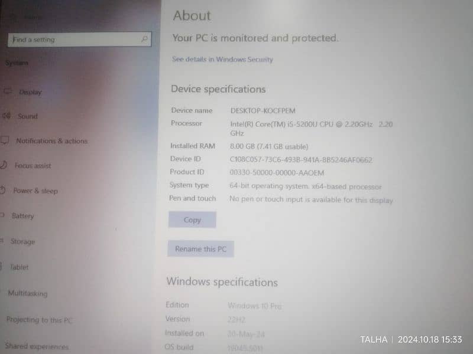Click the Sound speaker icon in the sidebar

[x=6, y=116]
